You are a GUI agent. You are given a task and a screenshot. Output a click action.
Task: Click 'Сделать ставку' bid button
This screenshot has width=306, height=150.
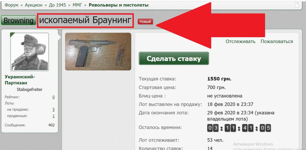point(174,59)
